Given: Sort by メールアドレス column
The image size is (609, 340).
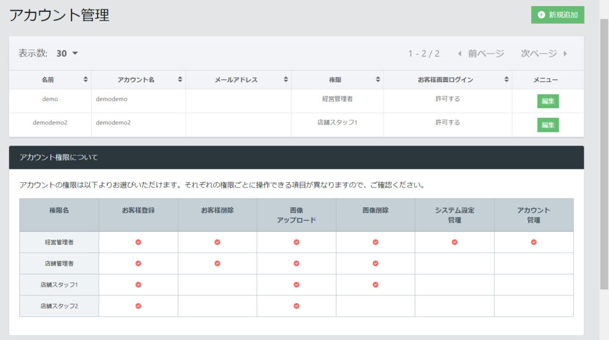Looking at the screenshot, I should 285,80.
